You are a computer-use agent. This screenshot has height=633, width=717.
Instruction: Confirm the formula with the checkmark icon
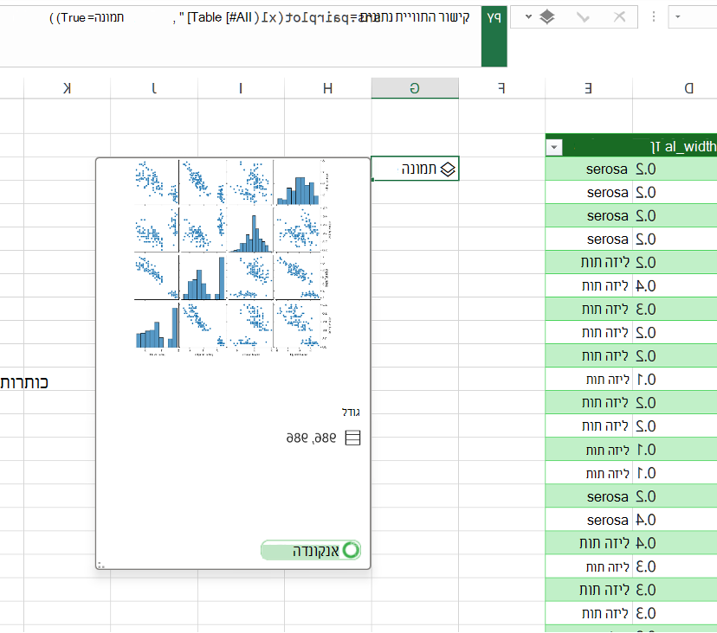pyautogui.click(x=583, y=17)
